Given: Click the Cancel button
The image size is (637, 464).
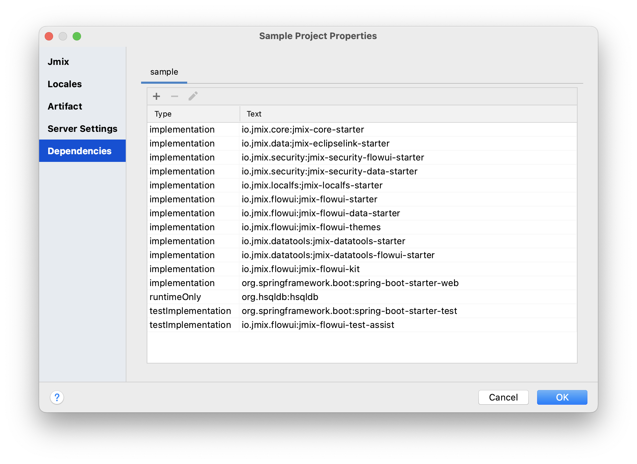Looking at the screenshot, I should pos(503,397).
